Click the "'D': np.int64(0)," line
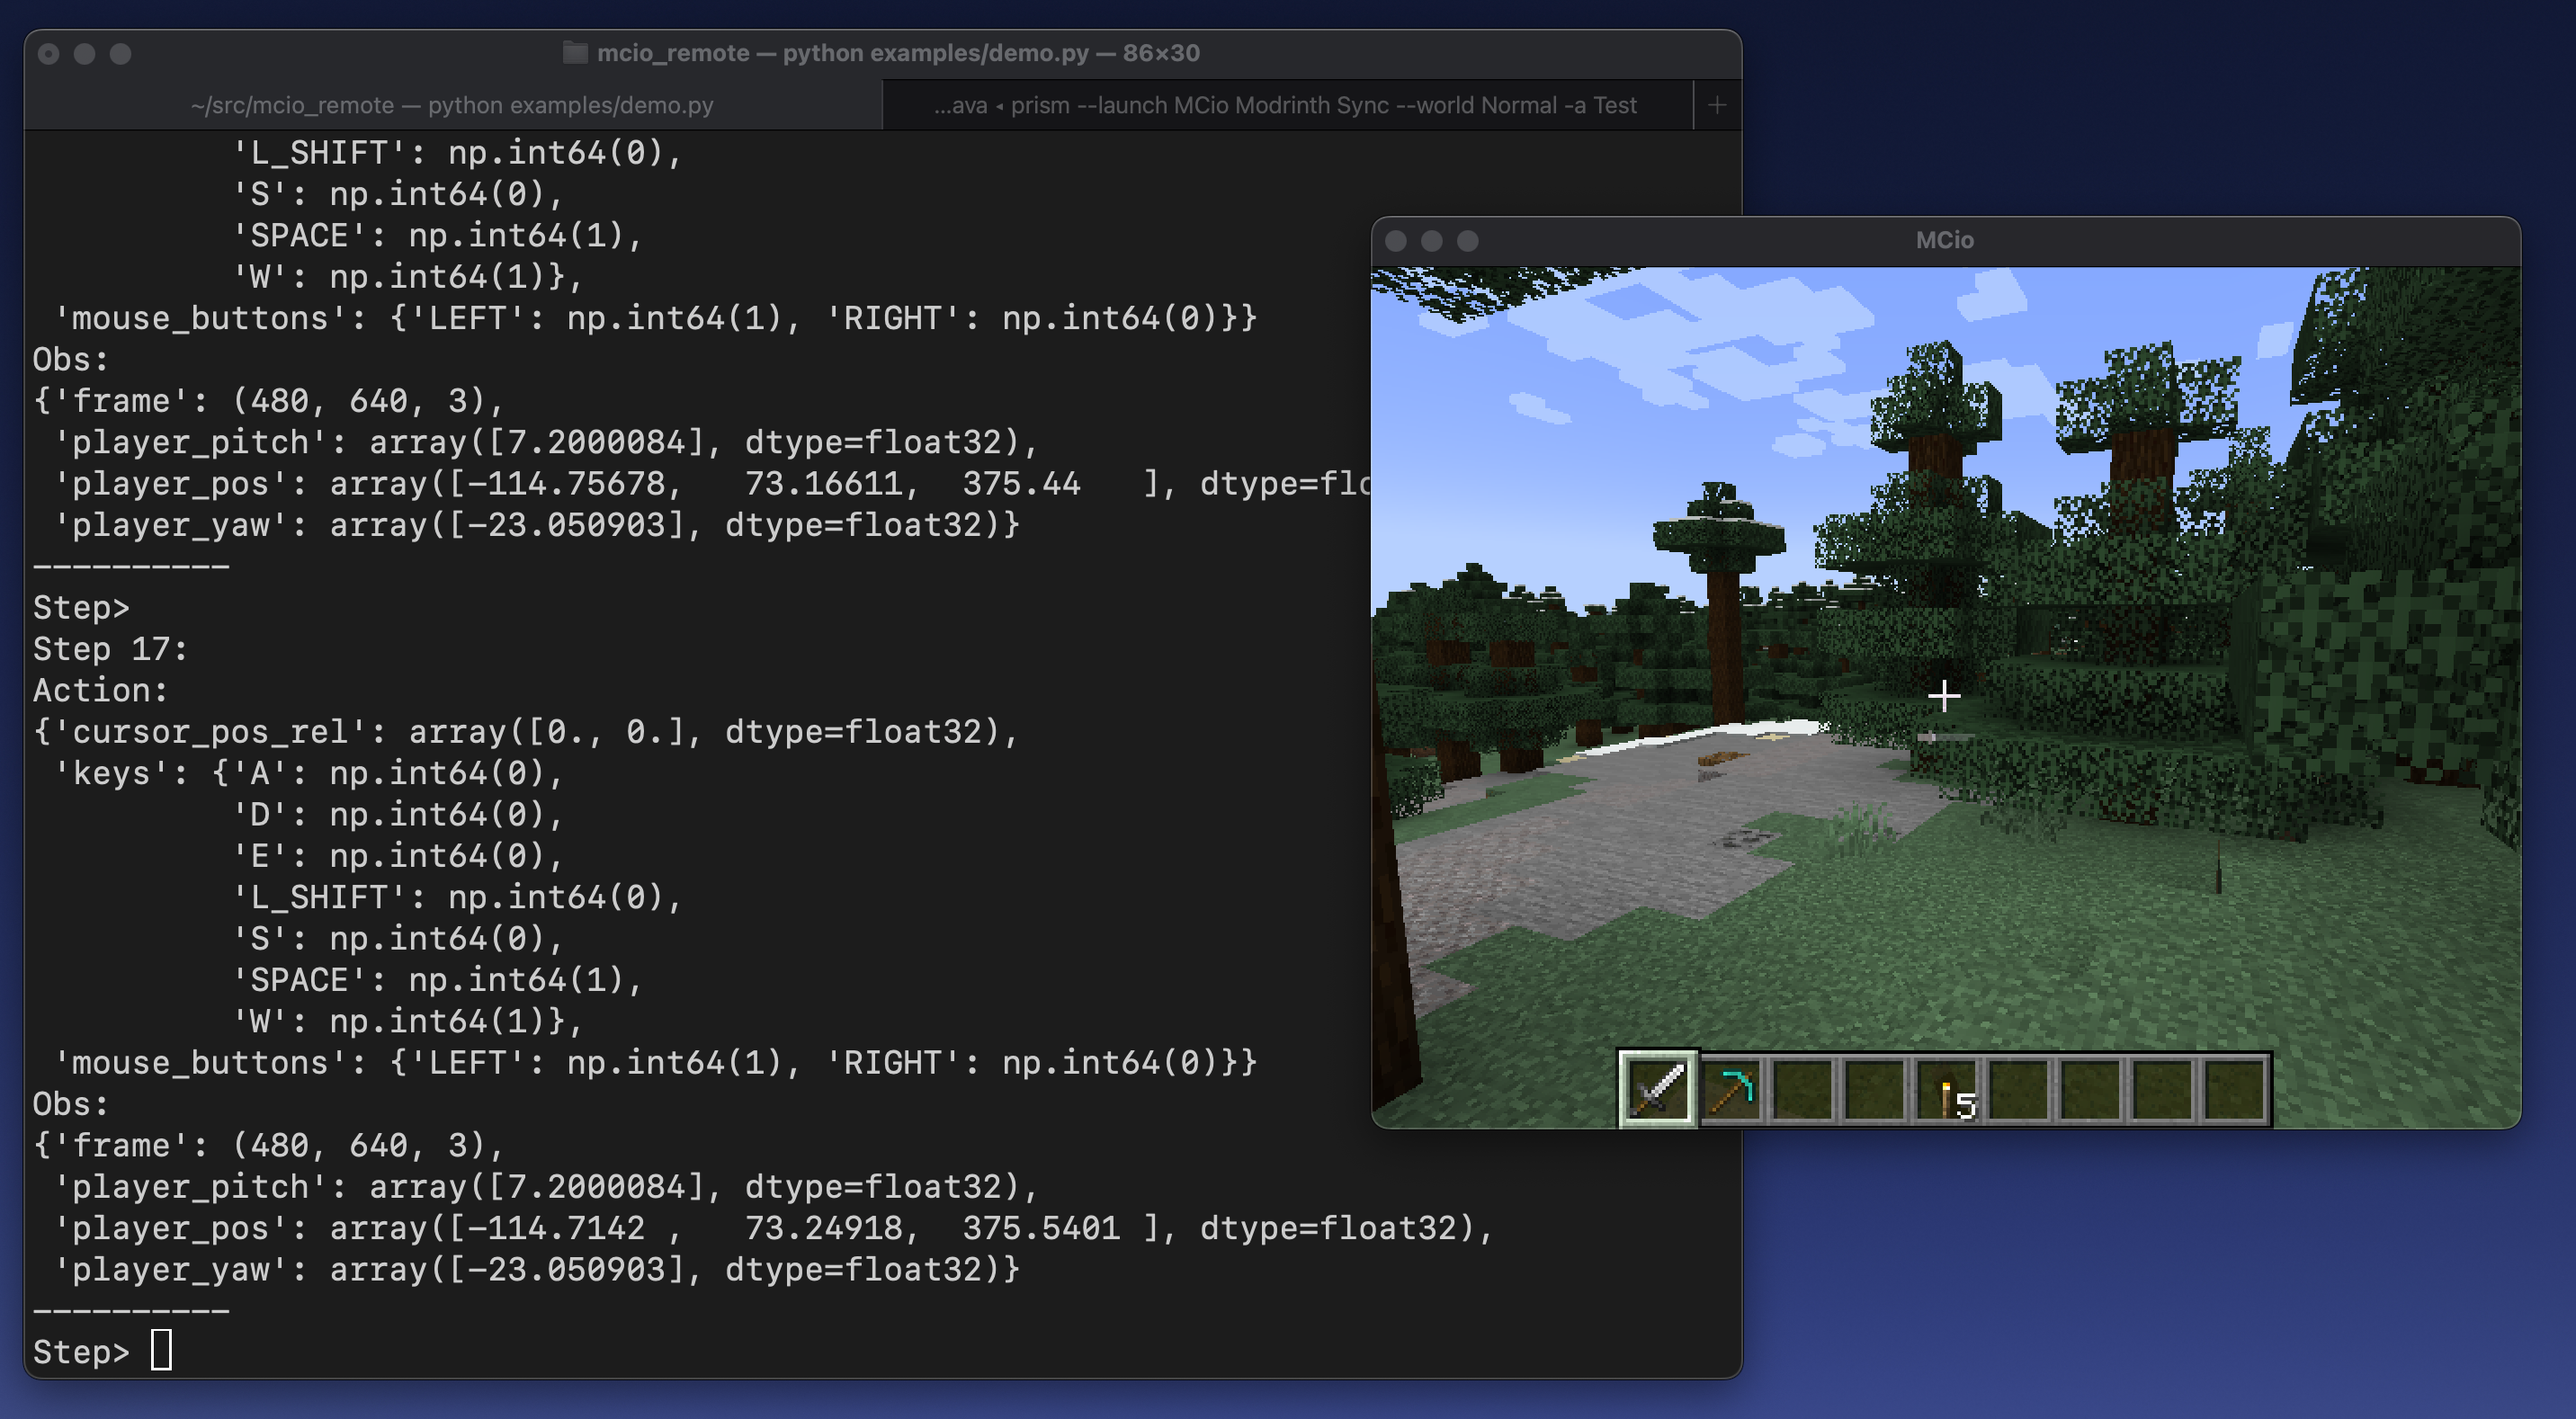Image resolution: width=2576 pixels, height=1419 pixels. coord(398,814)
